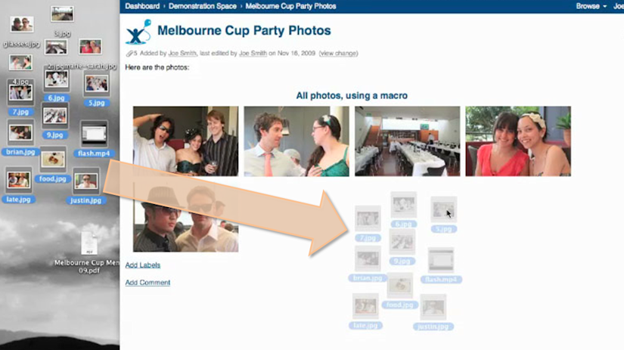Open the dining room photo thumbnail

pyautogui.click(x=407, y=141)
